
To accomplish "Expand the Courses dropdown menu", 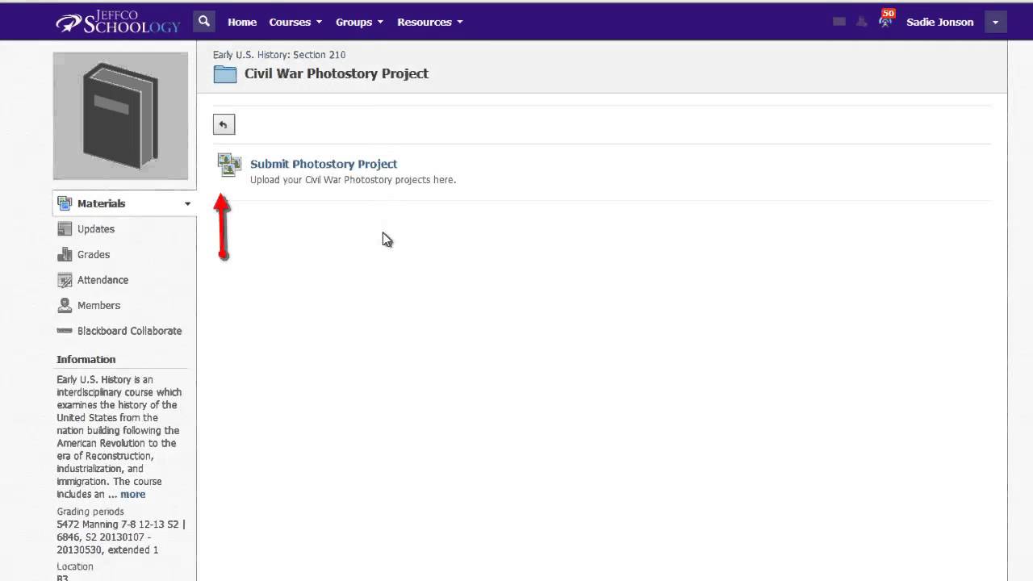I will coord(295,22).
